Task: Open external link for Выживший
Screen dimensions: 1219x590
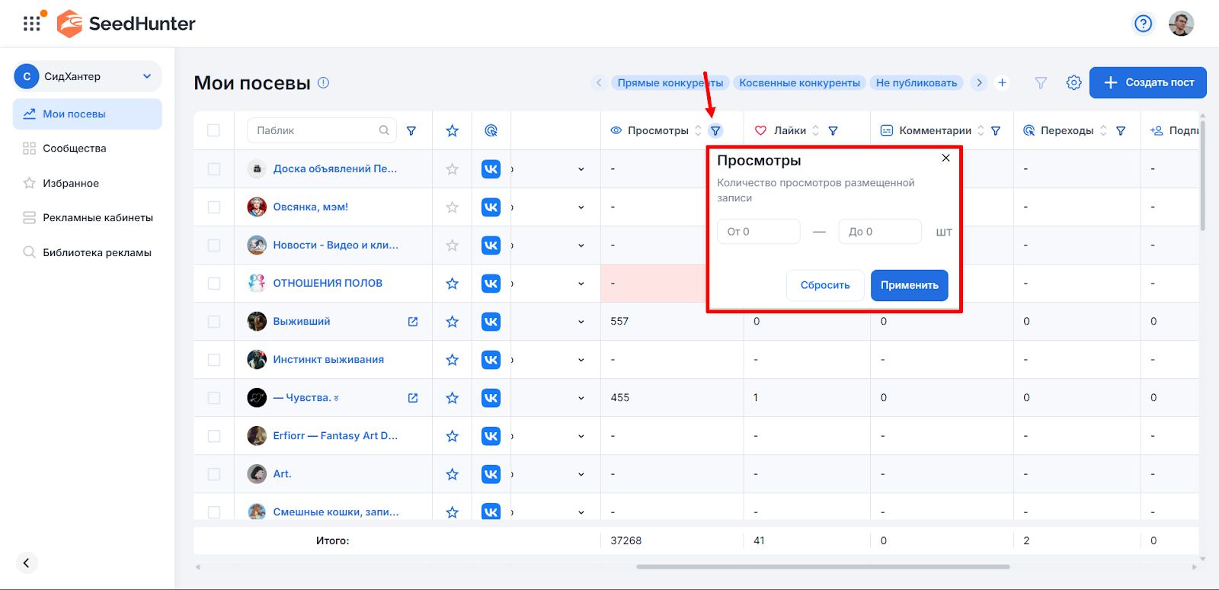Action: point(413,322)
